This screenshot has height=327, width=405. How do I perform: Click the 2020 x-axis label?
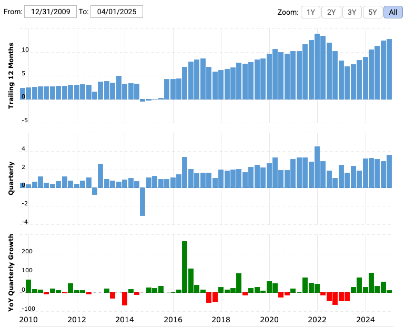tap(269, 320)
